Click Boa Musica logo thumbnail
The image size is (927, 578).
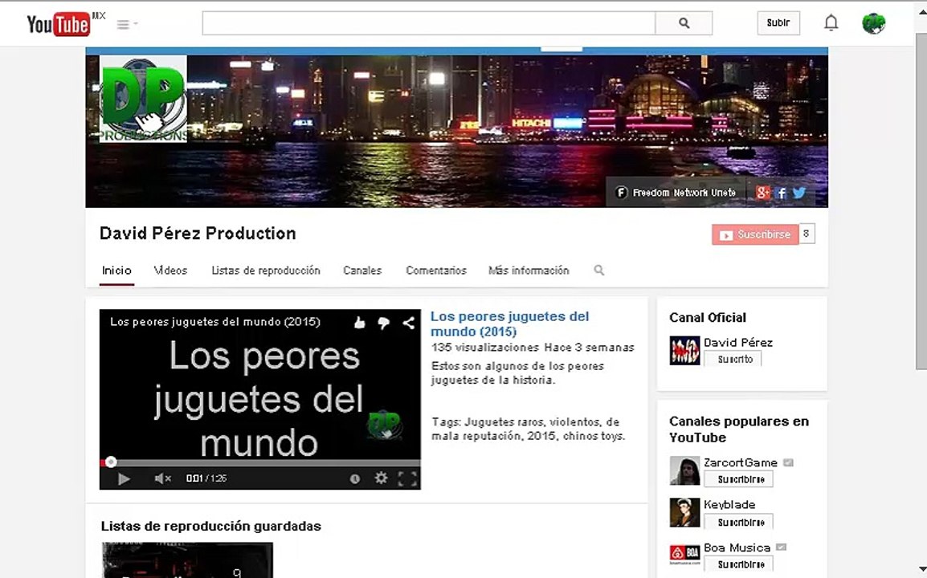684,555
